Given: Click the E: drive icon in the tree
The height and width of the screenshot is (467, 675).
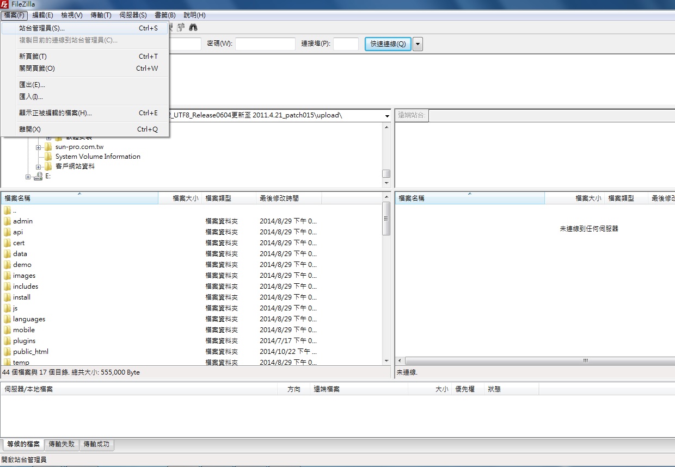Looking at the screenshot, I should point(38,177).
